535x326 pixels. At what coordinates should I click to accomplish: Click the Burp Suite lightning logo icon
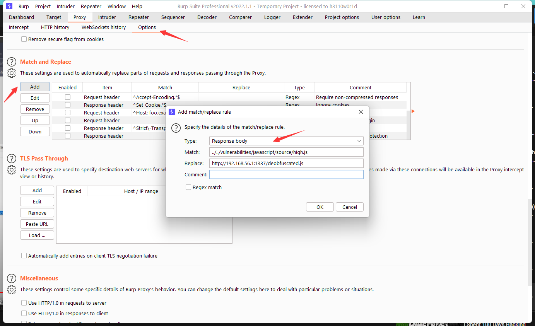pyautogui.click(x=10, y=6)
